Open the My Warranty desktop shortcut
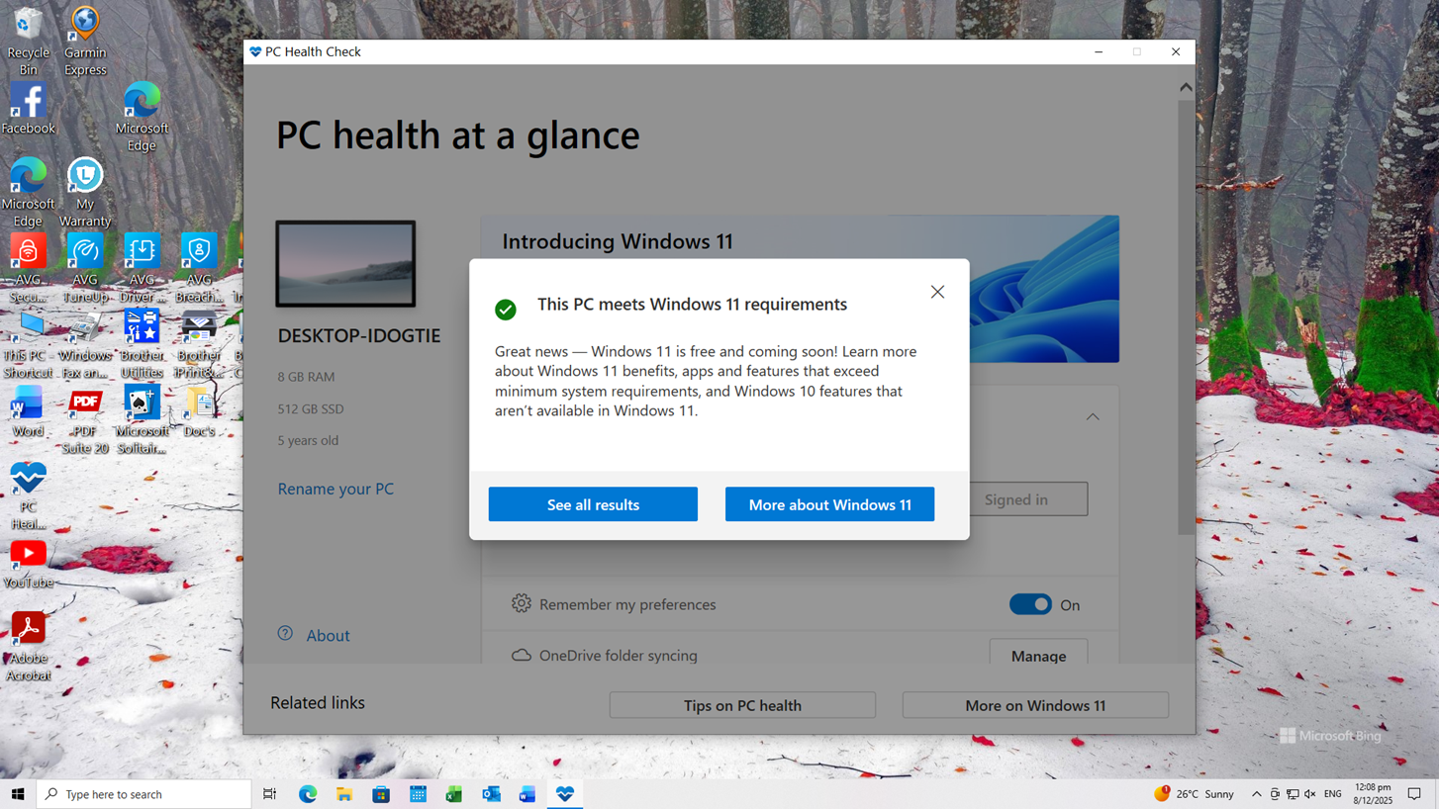Screen dimensions: 1439x809 pos(85,193)
